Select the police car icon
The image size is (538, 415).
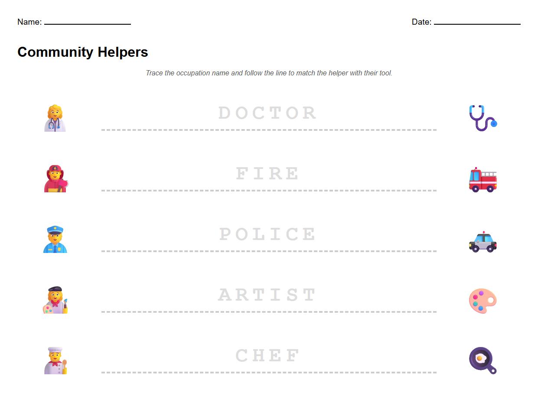[x=483, y=242]
